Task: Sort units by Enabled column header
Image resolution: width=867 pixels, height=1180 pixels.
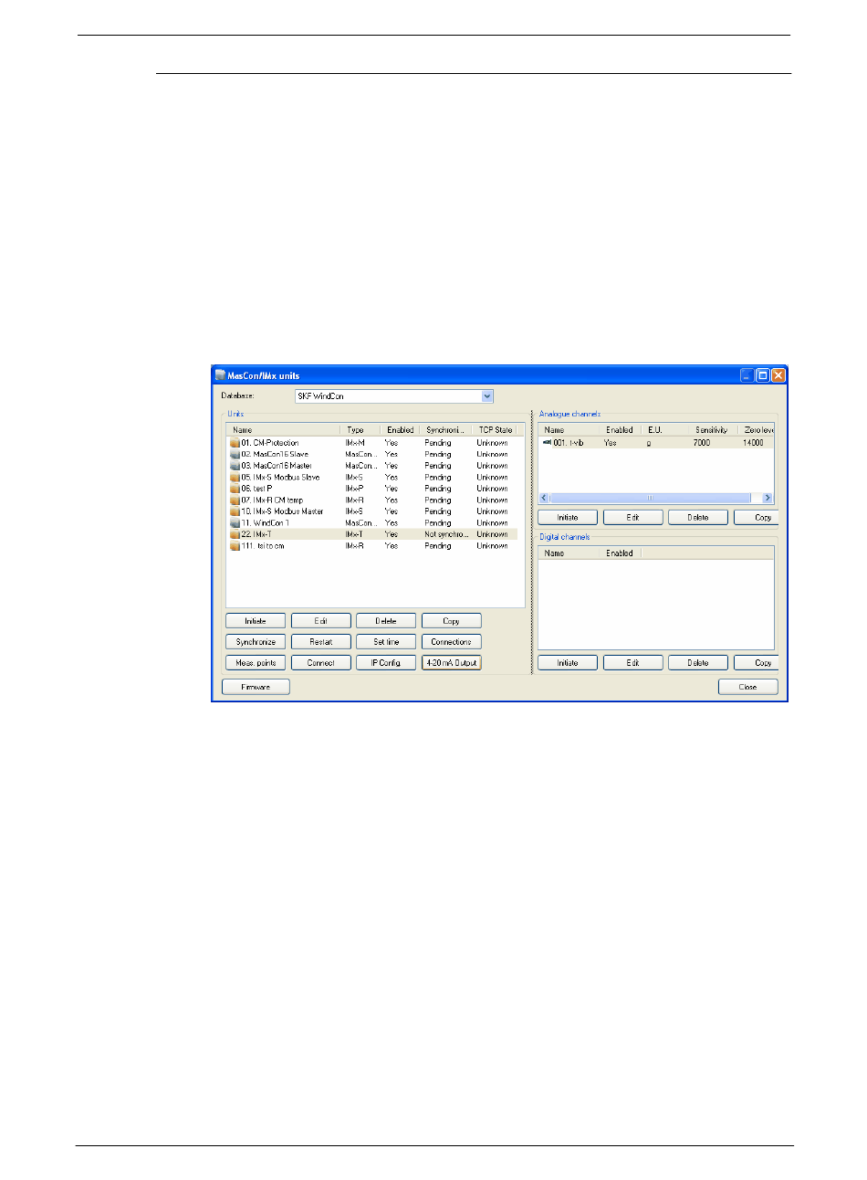Action: point(401,429)
